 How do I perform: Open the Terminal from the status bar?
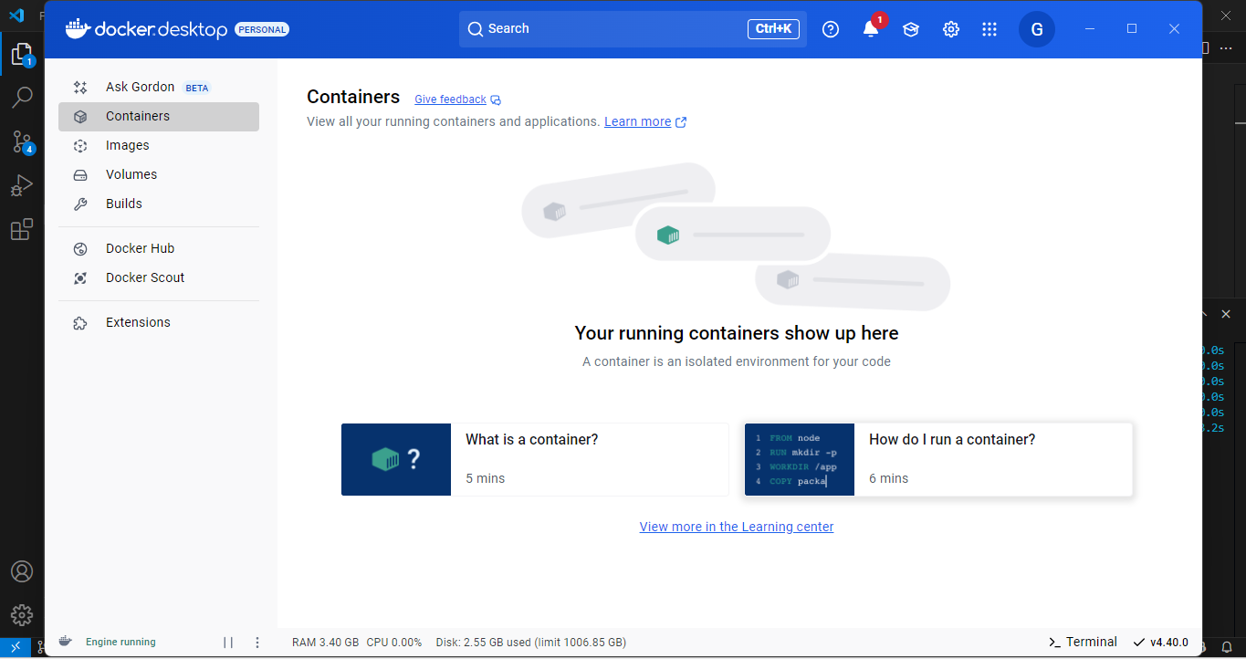(x=1083, y=642)
